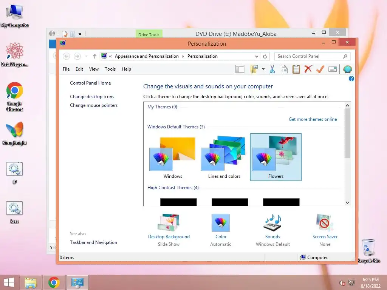Click the search magnifier icon
The image size is (387, 290).
[345, 57]
